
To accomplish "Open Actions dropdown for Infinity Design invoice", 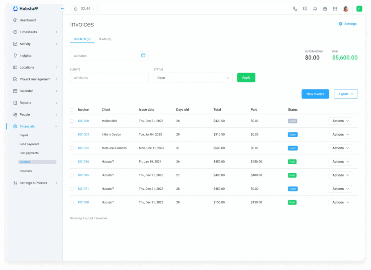I will pos(340,135).
